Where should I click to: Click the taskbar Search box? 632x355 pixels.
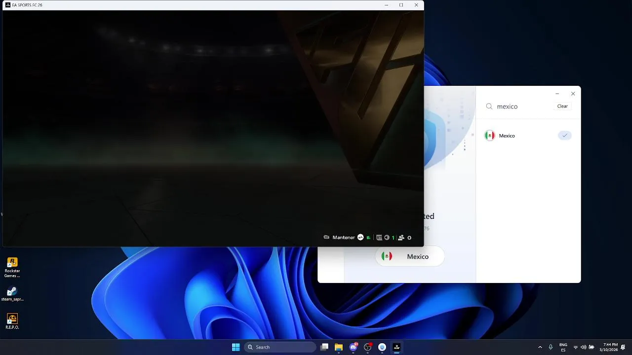(280, 347)
